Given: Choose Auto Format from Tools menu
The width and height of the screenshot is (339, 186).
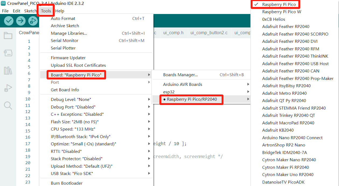Looking at the screenshot, I should [x=97, y=19].
